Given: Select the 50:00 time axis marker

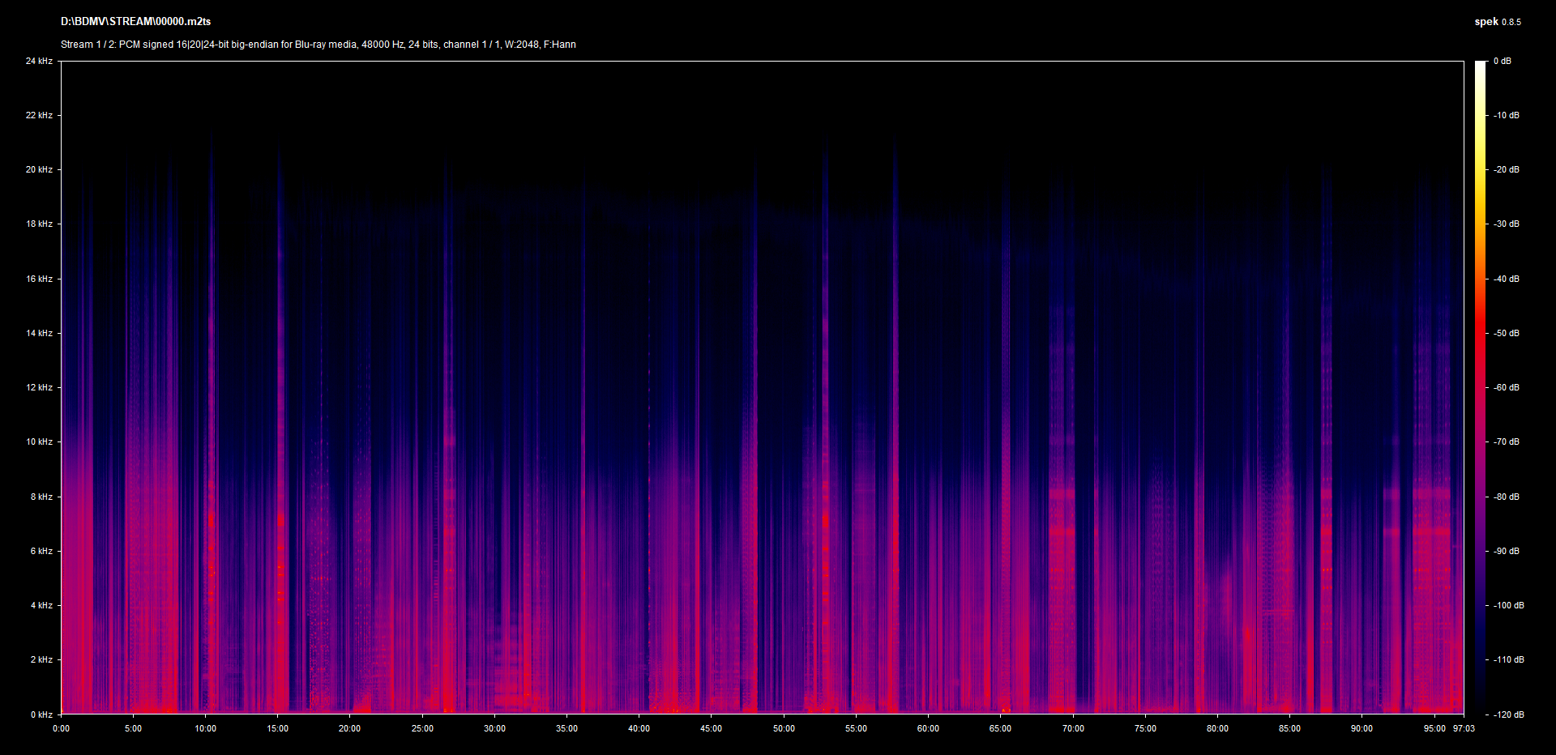Looking at the screenshot, I should click(784, 728).
